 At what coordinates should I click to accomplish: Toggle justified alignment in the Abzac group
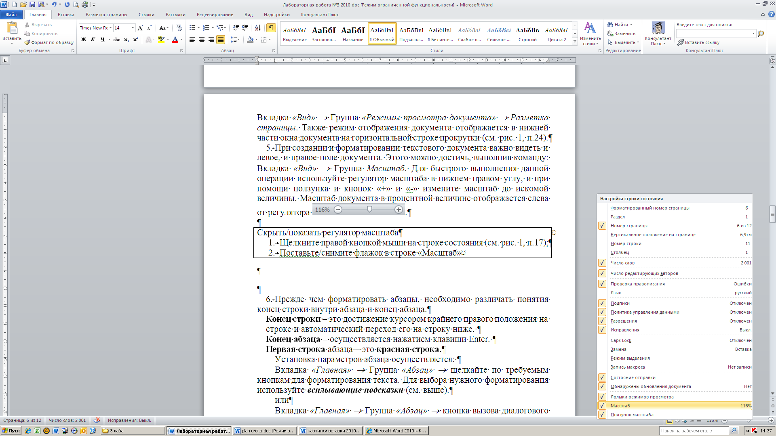220,40
